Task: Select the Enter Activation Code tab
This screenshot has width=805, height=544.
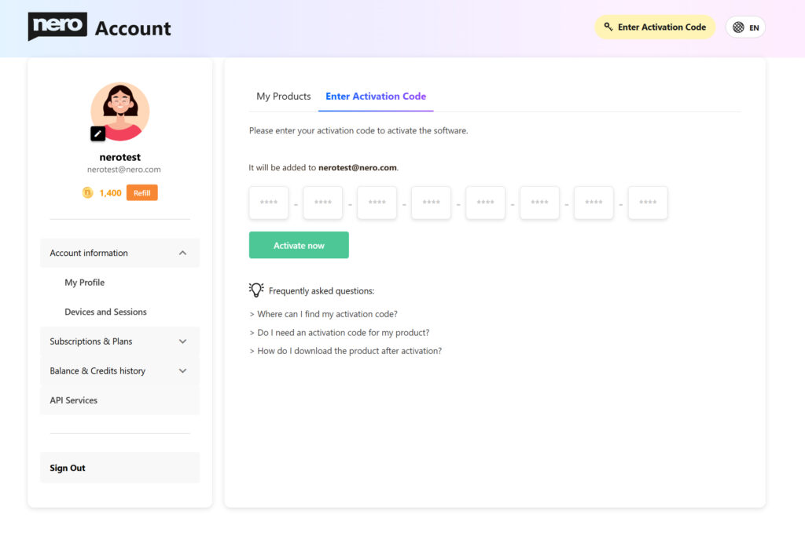Action: click(x=375, y=96)
